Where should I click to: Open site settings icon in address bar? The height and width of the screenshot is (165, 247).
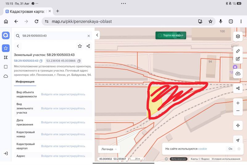47,21
